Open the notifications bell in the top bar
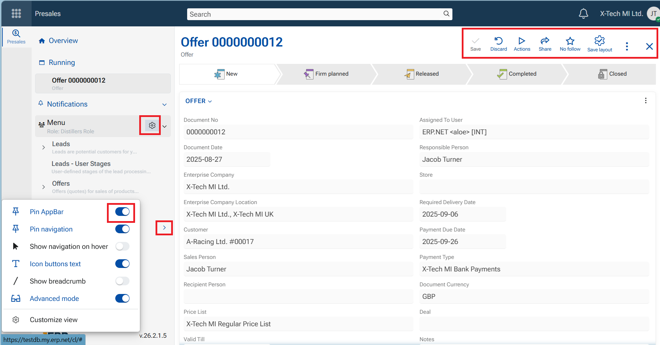 click(584, 14)
